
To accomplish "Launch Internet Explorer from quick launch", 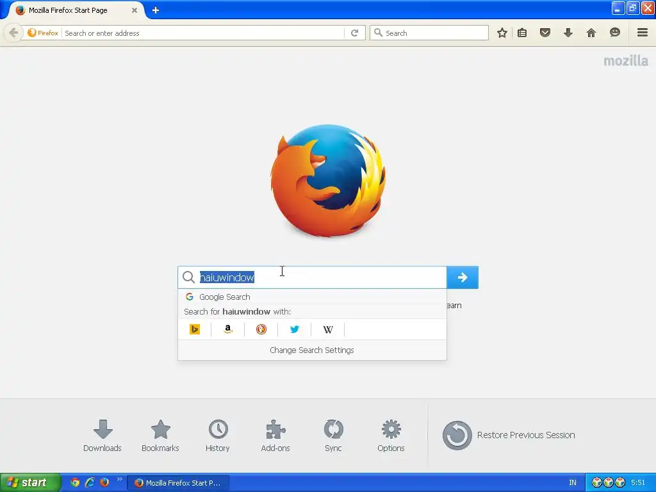I will point(90,482).
